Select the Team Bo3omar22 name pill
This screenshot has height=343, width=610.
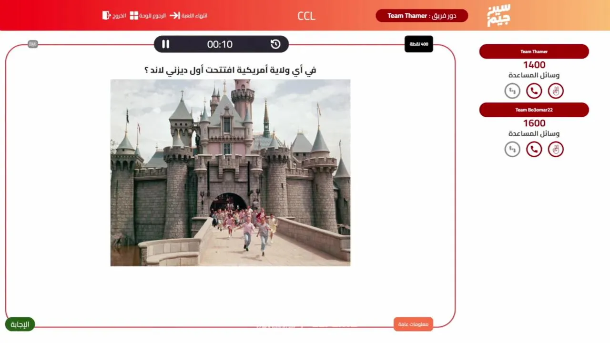click(x=534, y=110)
